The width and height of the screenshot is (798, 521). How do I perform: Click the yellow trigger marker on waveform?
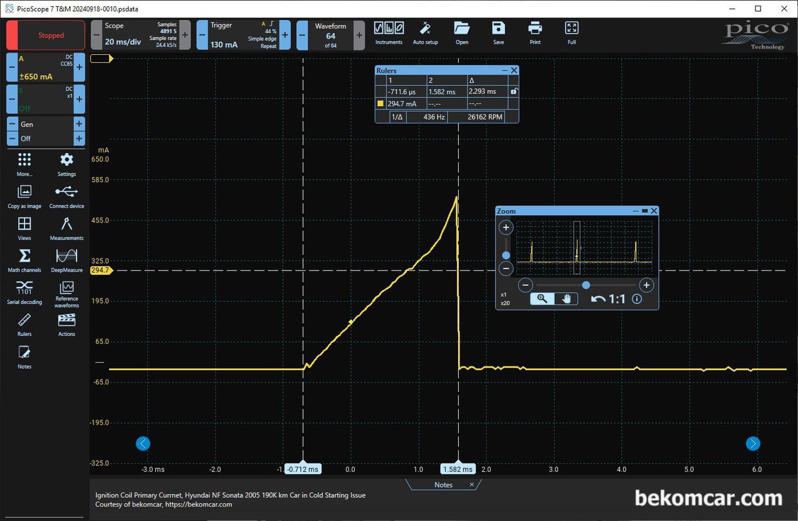point(351,322)
